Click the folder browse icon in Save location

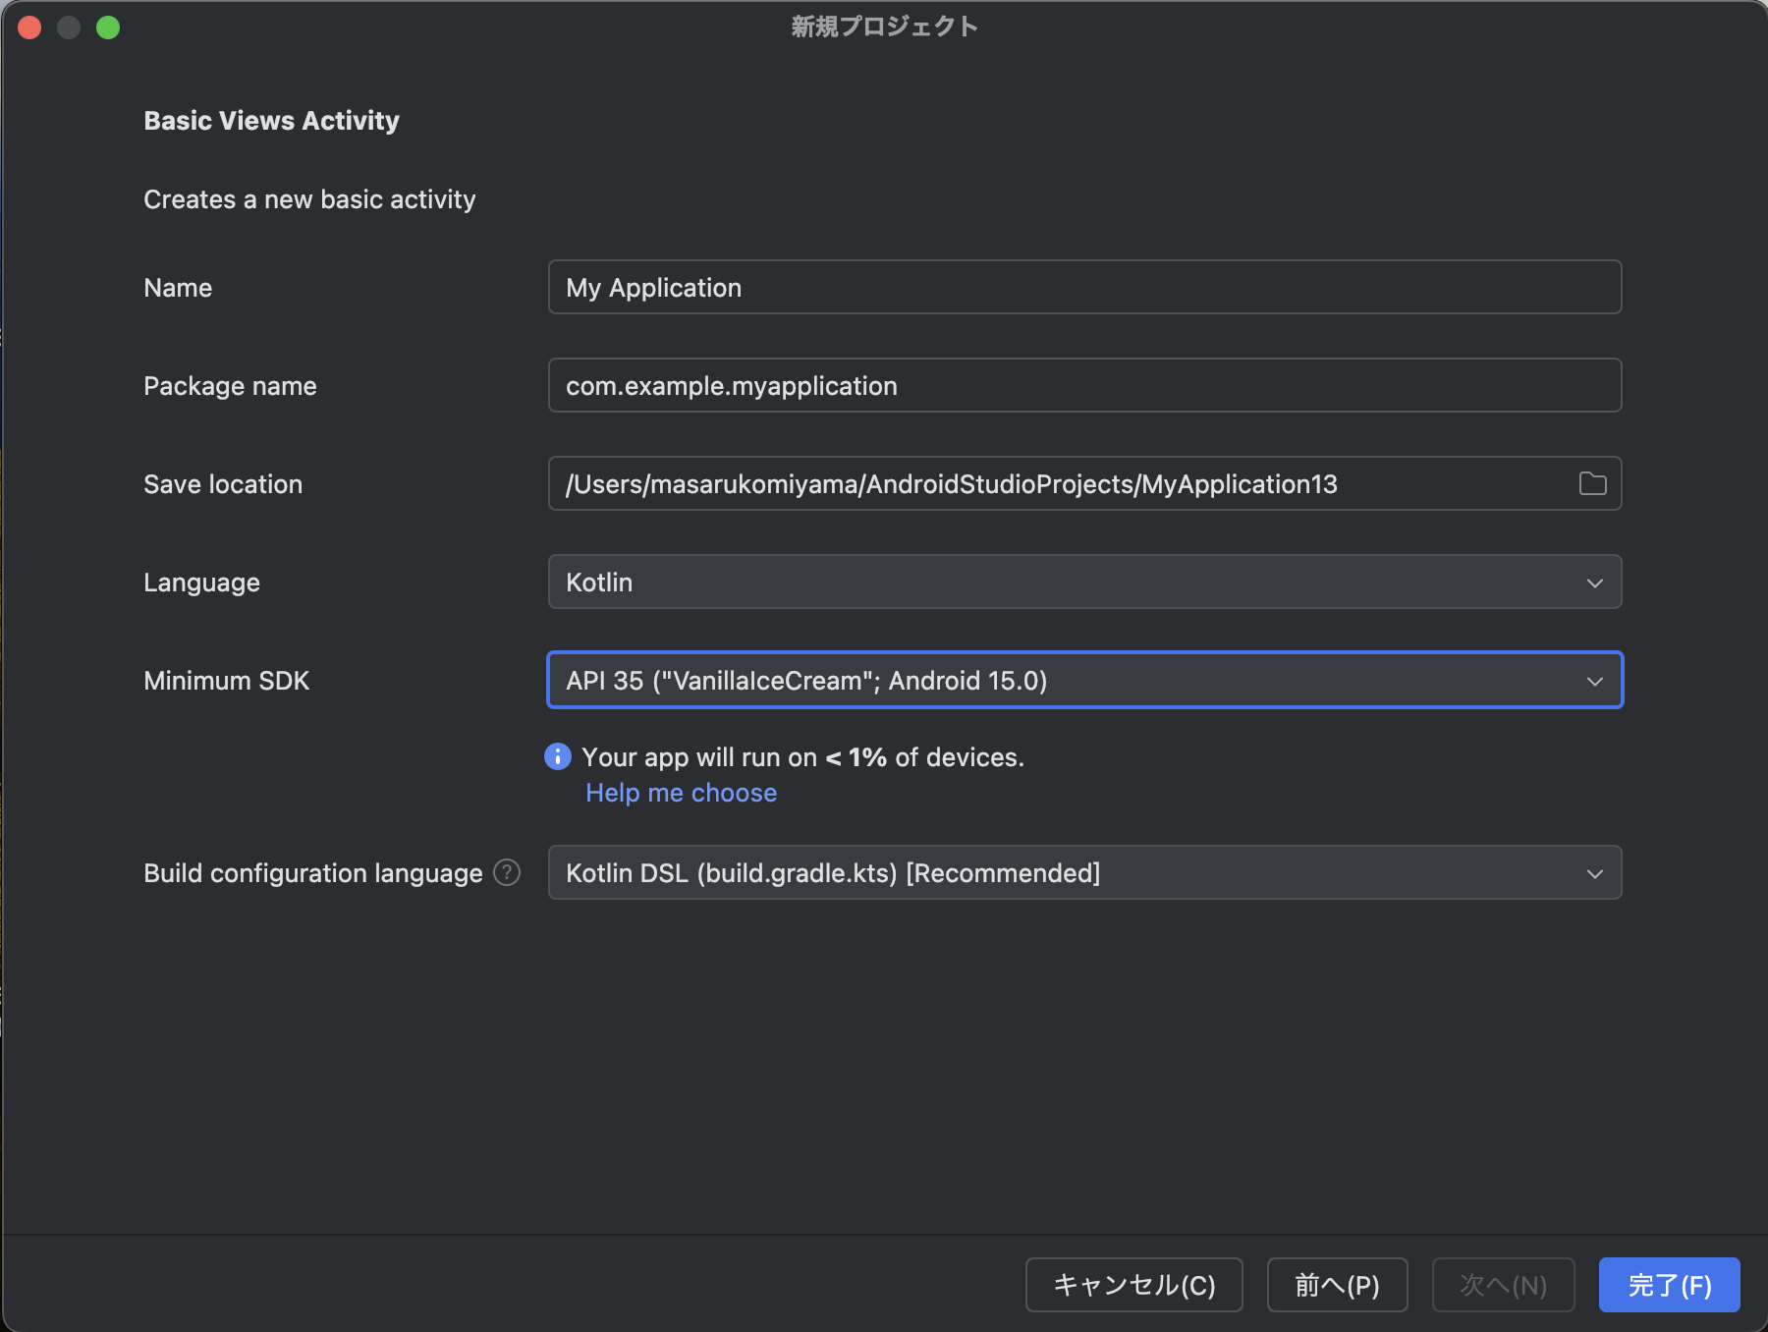(1592, 483)
